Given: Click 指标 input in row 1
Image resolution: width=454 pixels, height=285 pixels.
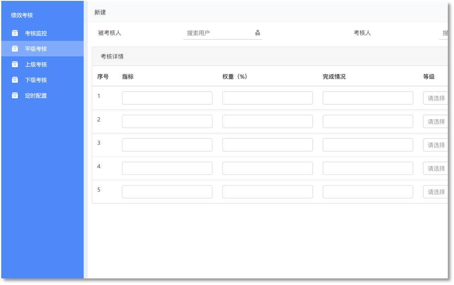Looking at the screenshot, I should click(x=167, y=98).
